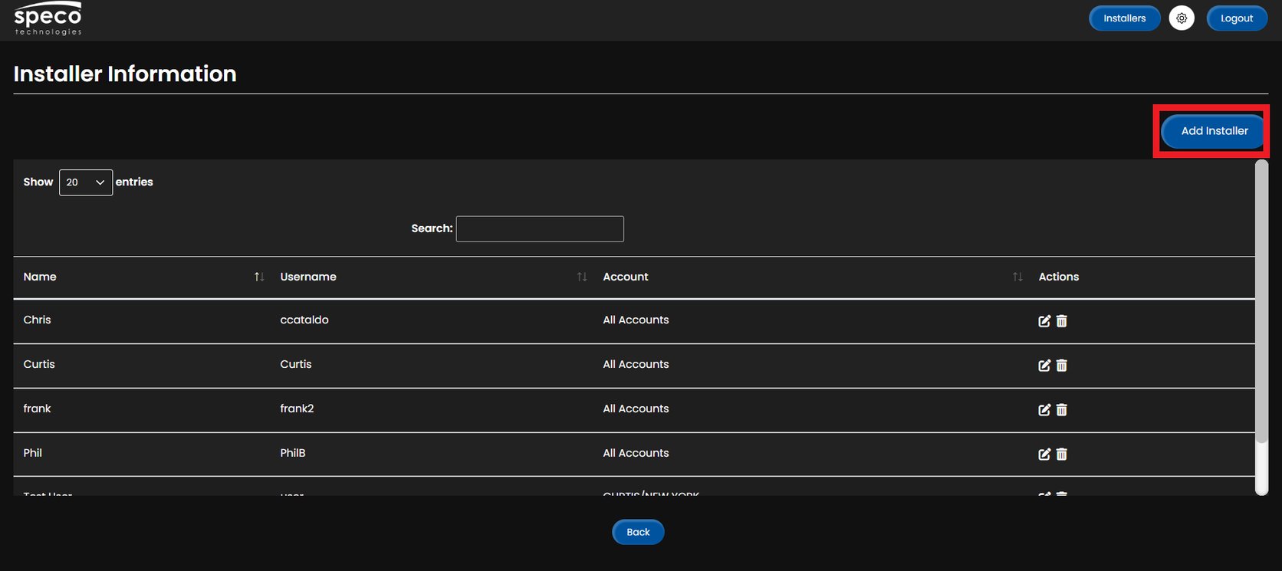Click the Actions column header

click(x=1058, y=277)
